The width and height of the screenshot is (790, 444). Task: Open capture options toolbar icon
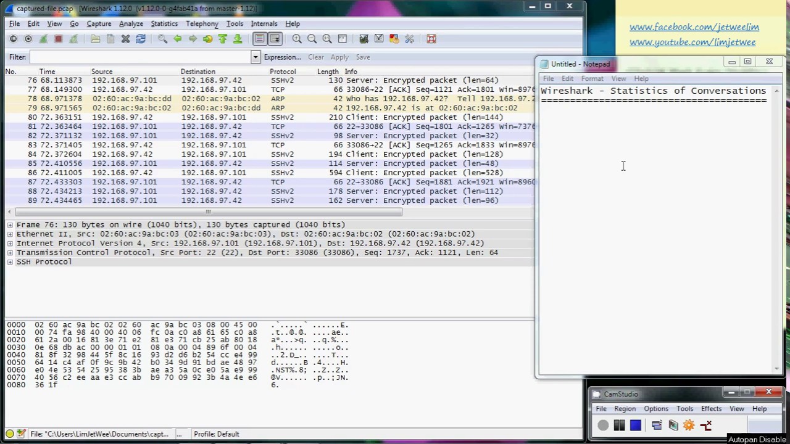pos(28,39)
